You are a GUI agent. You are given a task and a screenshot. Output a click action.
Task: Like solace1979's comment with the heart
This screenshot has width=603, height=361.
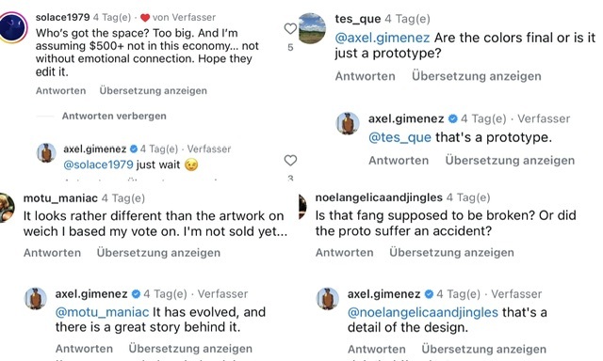(290, 28)
